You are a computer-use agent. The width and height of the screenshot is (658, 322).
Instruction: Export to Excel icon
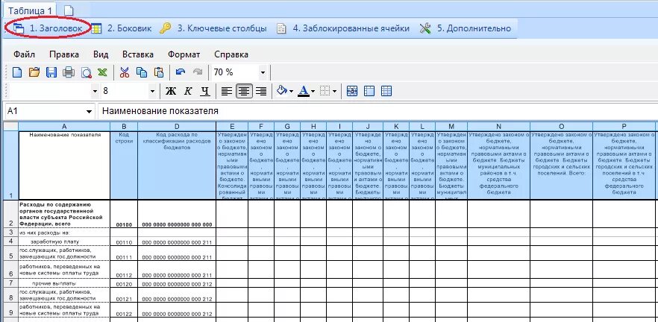[102, 72]
